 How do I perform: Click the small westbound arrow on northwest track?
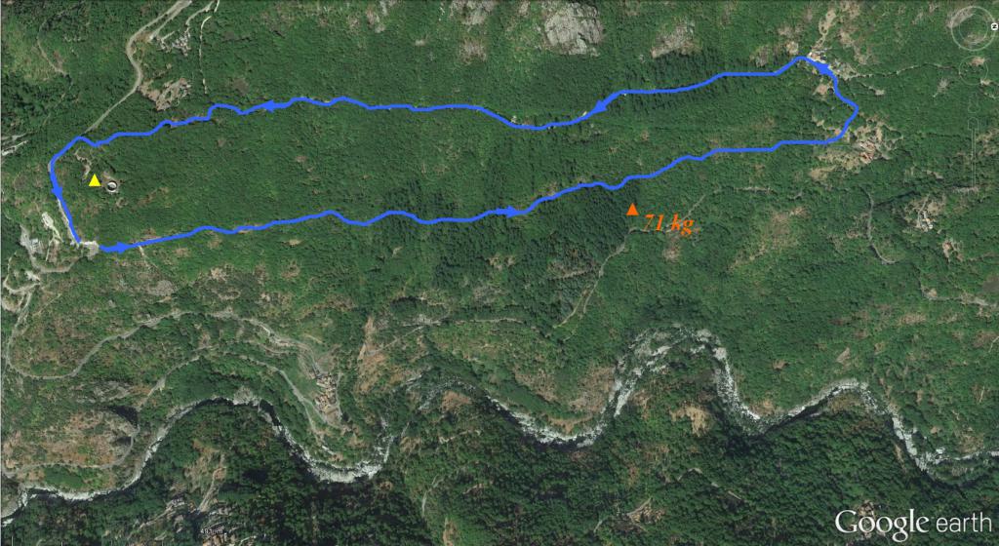(269, 106)
